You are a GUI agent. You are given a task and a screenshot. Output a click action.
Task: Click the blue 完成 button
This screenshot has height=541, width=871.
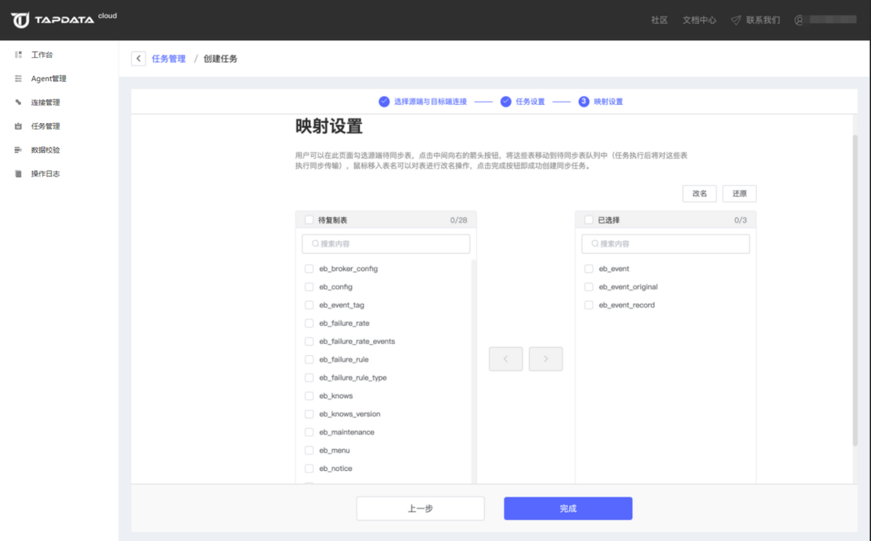point(568,508)
